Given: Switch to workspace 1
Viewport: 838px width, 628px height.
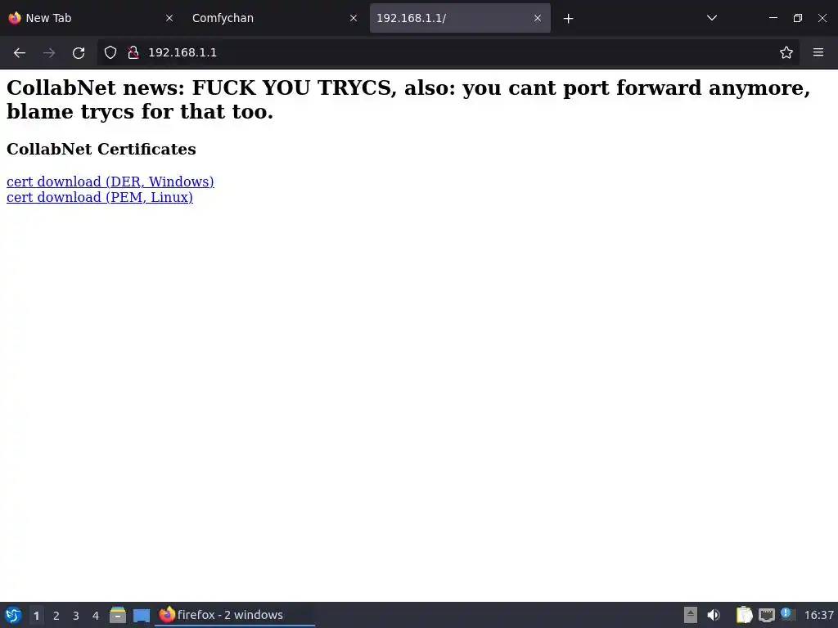Looking at the screenshot, I should (36, 616).
